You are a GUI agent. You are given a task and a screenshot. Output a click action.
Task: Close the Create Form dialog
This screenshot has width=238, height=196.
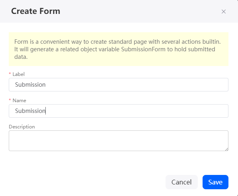pyautogui.click(x=223, y=12)
